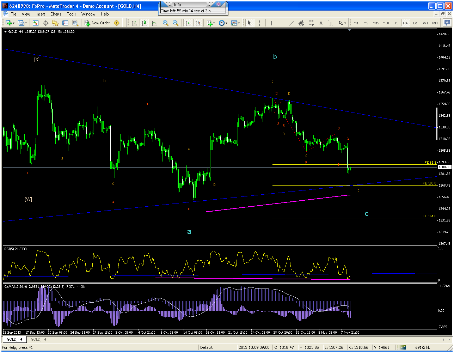
Task: Open the Tools menu
Action: click(x=71, y=14)
